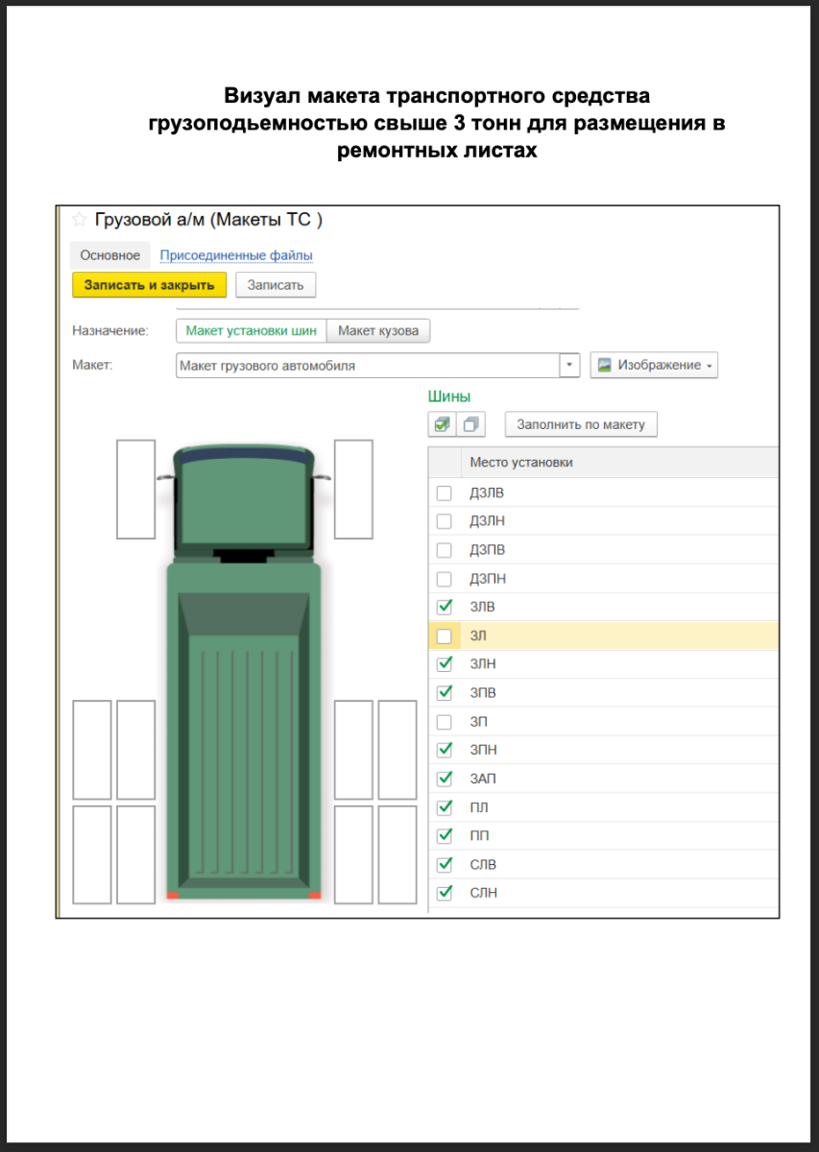The width and height of the screenshot is (819, 1152).
Task: Enable the ДЗЛВ checkbox
Action: tap(444, 493)
